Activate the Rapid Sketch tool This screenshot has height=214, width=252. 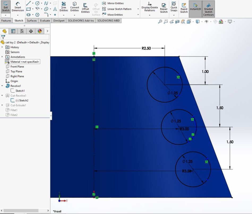(x=184, y=8)
